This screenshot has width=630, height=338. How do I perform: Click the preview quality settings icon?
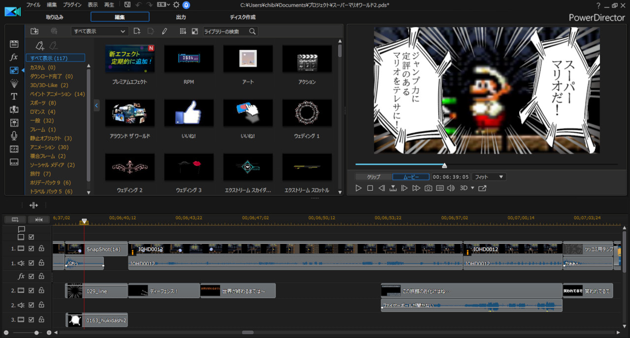point(440,188)
